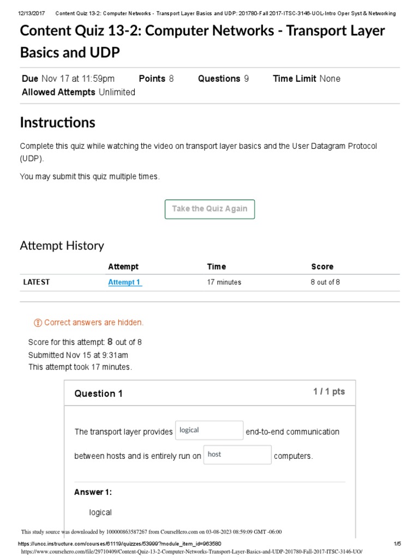Click the '17 minutes' time cell
The width and height of the screenshot is (419, 558).
coord(224,282)
